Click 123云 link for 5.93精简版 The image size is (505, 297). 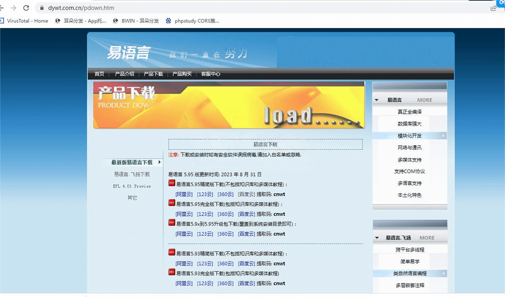coord(205,264)
